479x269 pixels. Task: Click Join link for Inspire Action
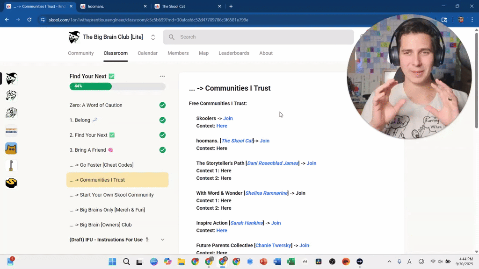(276, 223)
